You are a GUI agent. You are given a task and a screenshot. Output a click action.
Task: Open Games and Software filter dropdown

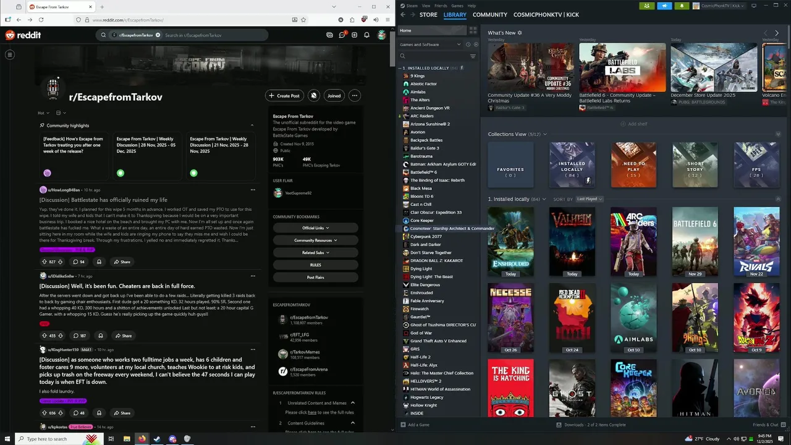pos(429,44)
